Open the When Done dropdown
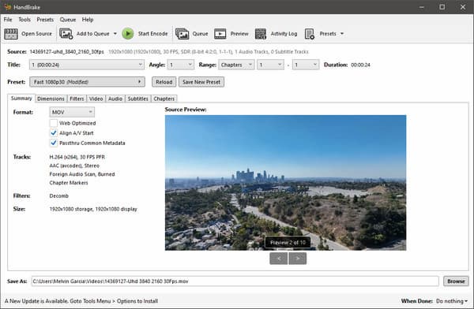The height and width of the screenshot is (309, 474). [x=452, y=301]
